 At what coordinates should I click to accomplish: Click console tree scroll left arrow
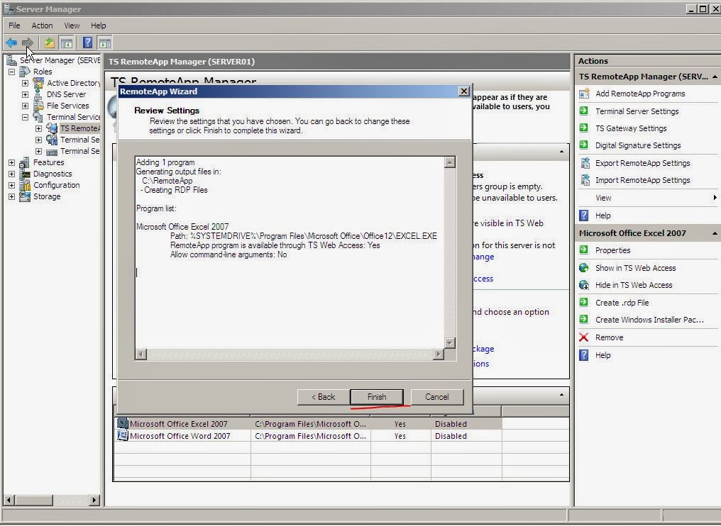pos(9,500)
